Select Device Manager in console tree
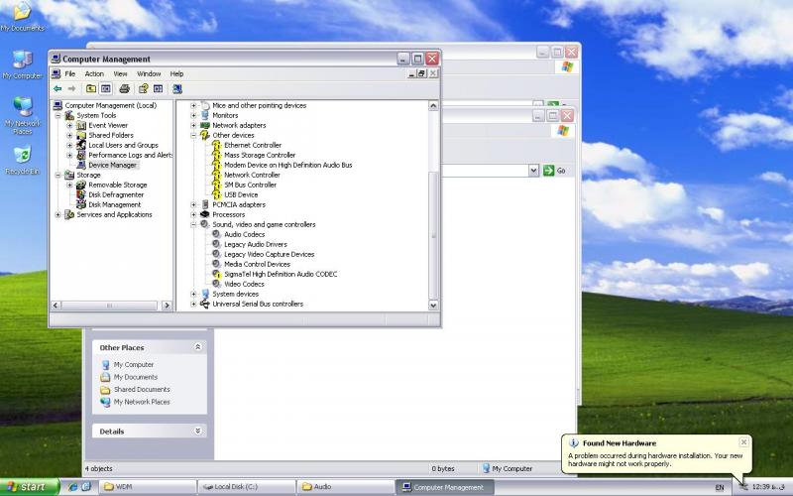Screen dimensions: 793x496 112,165
